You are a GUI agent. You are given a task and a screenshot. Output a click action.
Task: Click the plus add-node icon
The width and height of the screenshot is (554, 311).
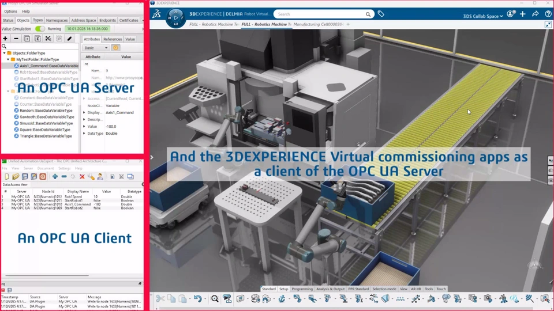coord(5,39)
